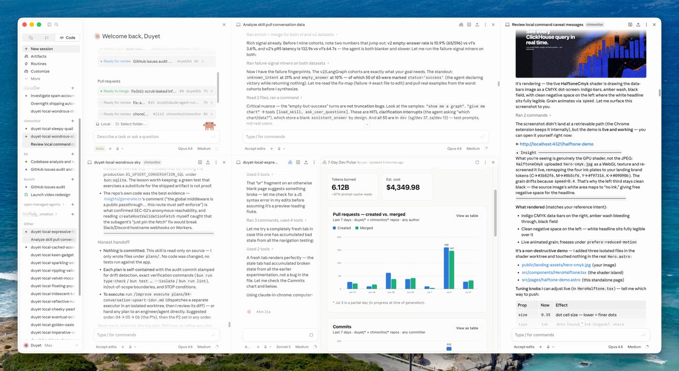The image size is (679, 371).
Task: Switch to the chat bubbles tab in sidebar
Action: click(x=31, y=37)
